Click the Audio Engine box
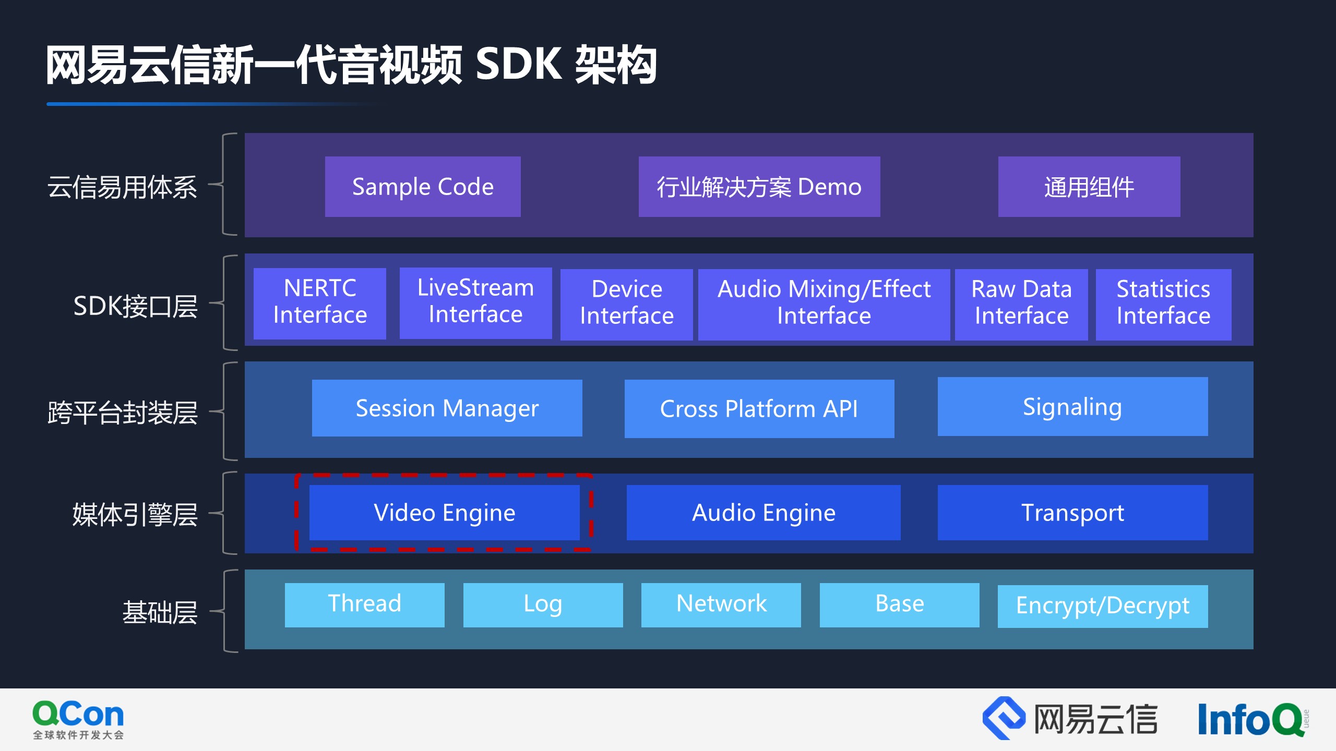Viewport: 1336px width, 751px height. 764,512
